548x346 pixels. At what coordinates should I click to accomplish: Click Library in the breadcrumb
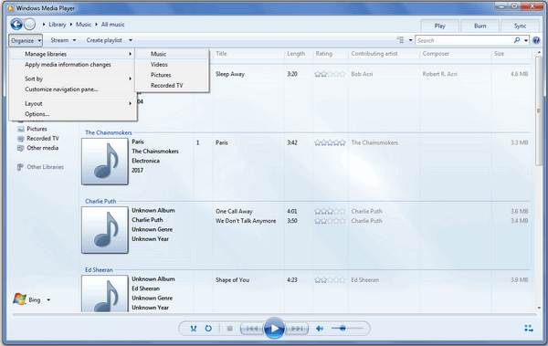pos(58,25)
